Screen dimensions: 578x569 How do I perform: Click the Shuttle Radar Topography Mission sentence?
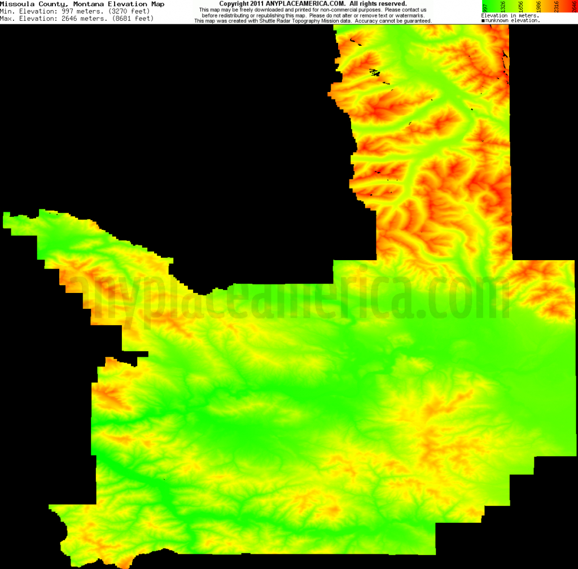[x=312, y=21]
